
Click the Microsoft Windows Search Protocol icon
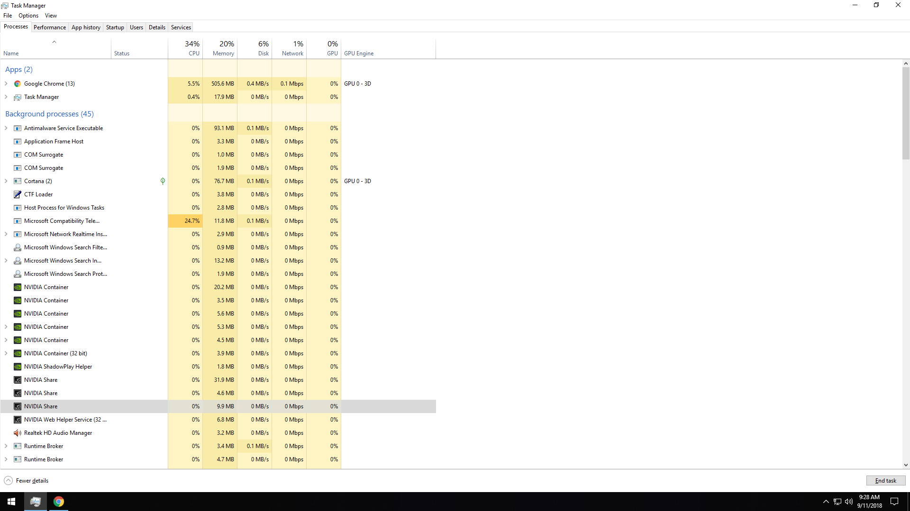pos(18,274)
